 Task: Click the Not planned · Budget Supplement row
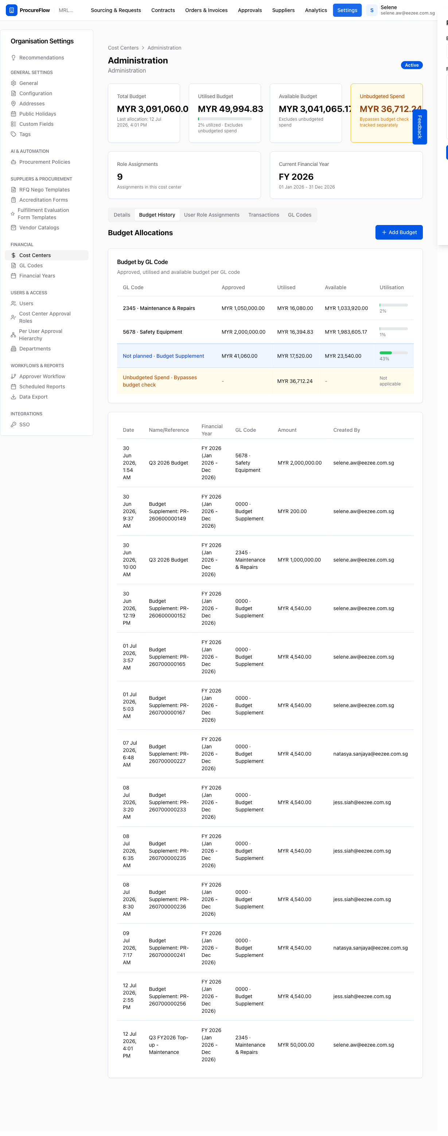pyautogui.click(x=265, y=356)
